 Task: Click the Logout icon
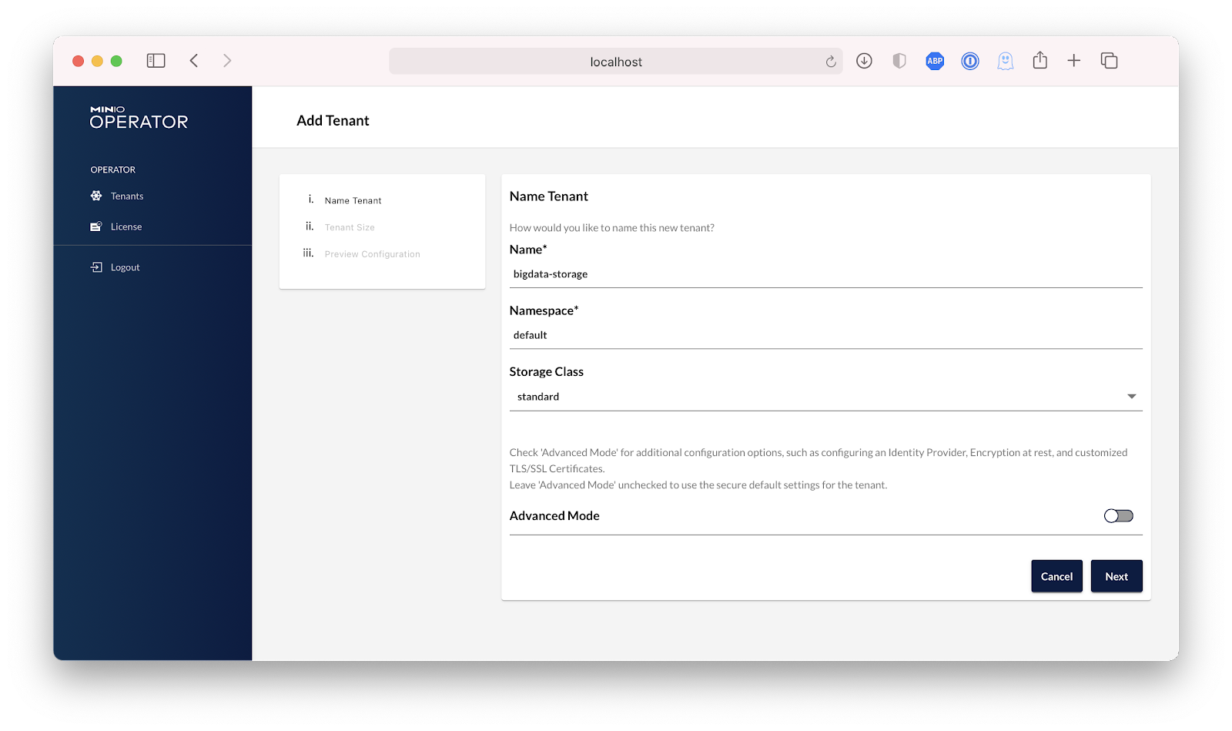(96, 267)
